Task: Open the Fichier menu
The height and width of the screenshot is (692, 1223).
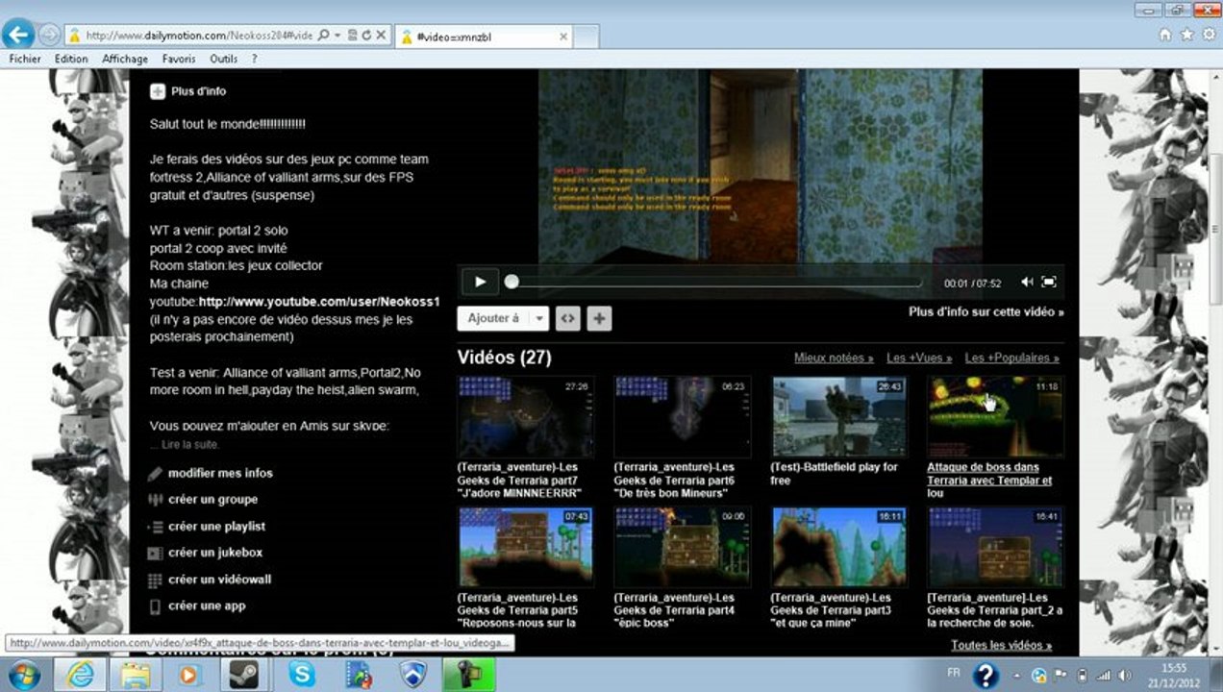Action: pyautogui.click(x=25, y=59)
